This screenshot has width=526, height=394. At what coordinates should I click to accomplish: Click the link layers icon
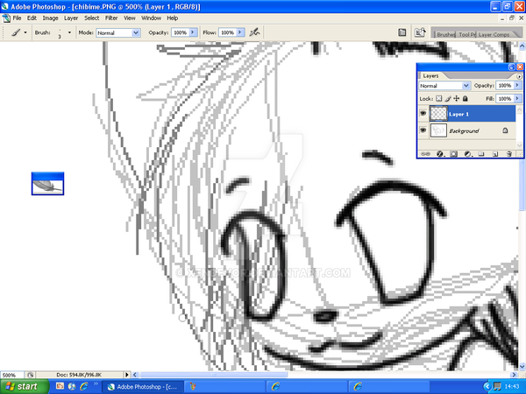(425, 154)
